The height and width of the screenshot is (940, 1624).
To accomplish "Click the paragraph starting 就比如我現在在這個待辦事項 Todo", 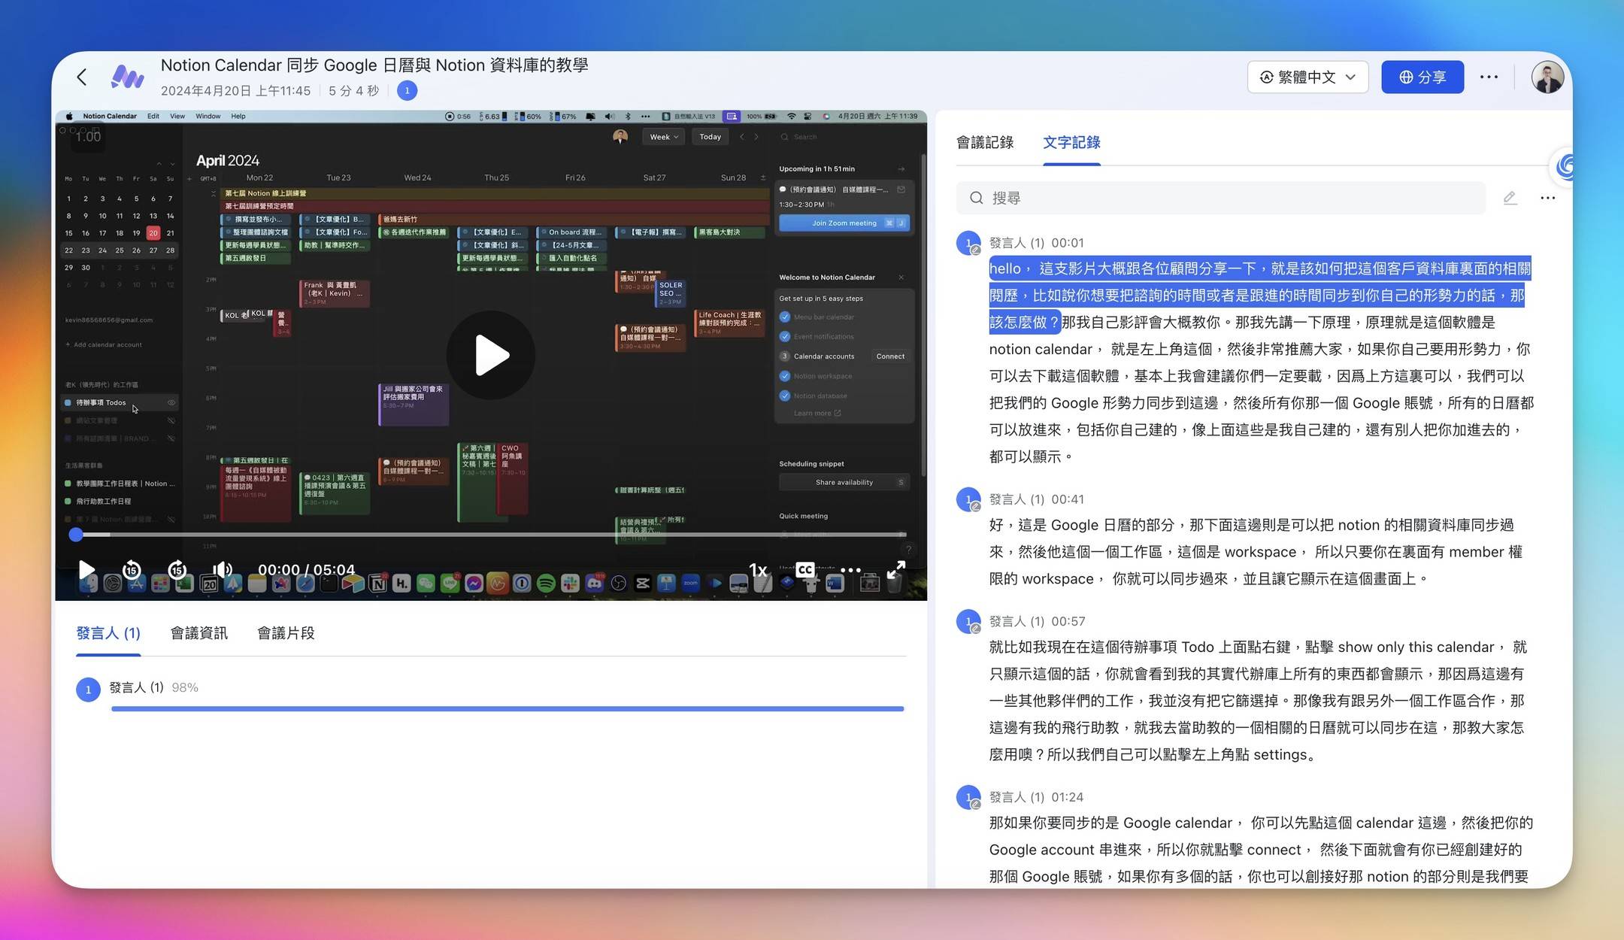I will click(1257, 701).
